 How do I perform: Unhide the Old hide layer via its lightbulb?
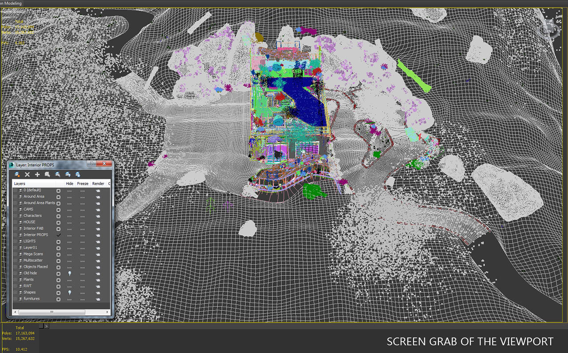tap(70, 273)
